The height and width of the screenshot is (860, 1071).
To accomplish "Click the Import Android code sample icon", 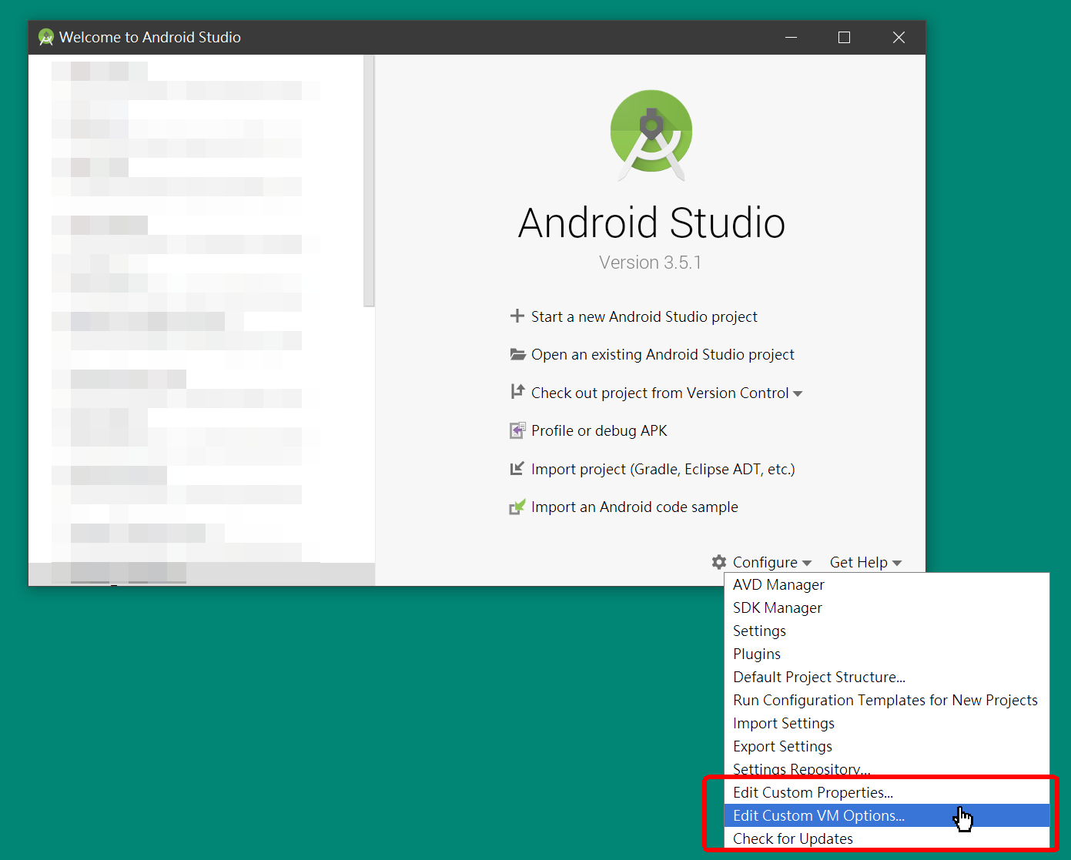I will [517, 507].
